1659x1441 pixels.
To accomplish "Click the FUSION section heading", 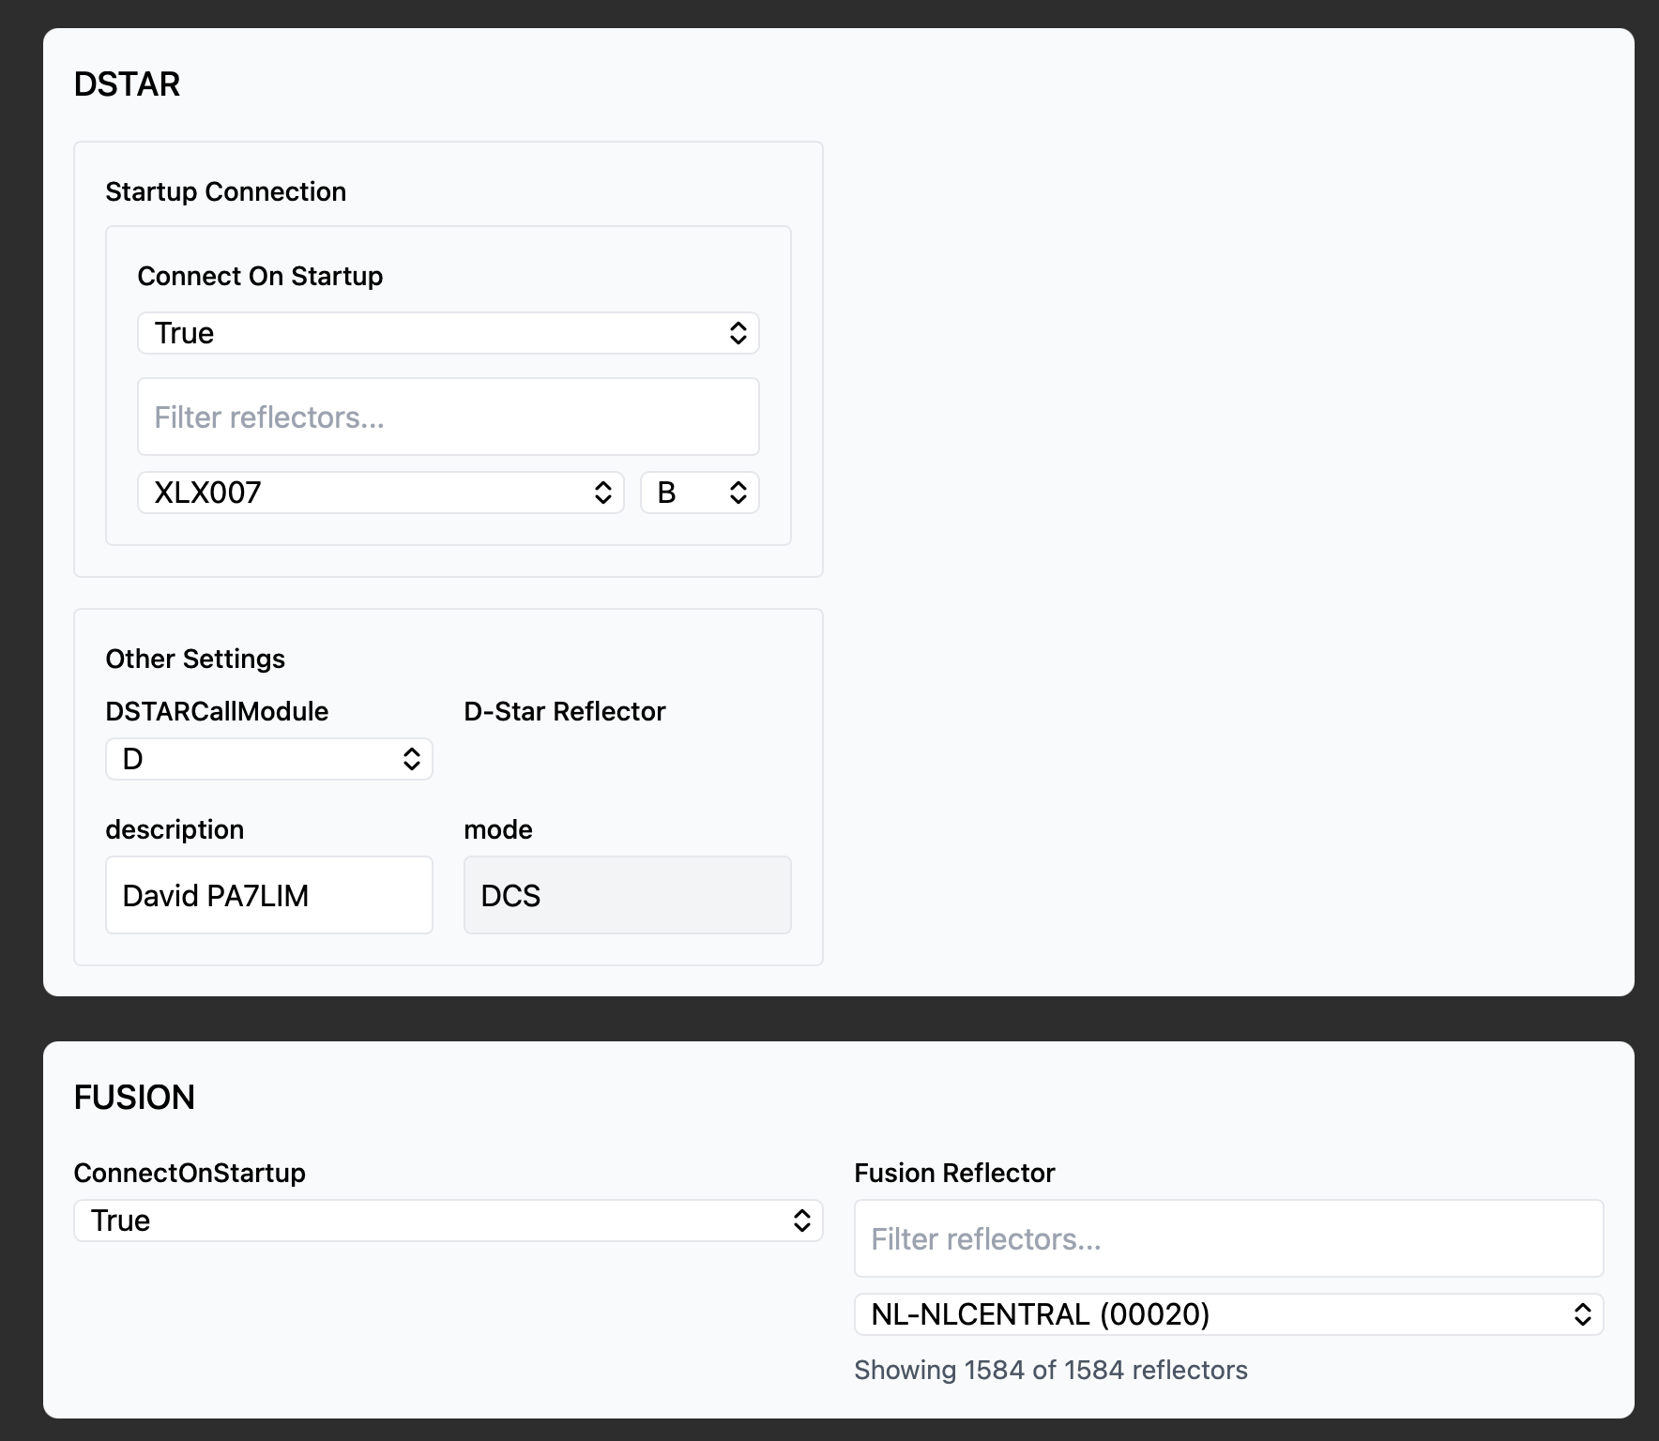I will 134,1097.
